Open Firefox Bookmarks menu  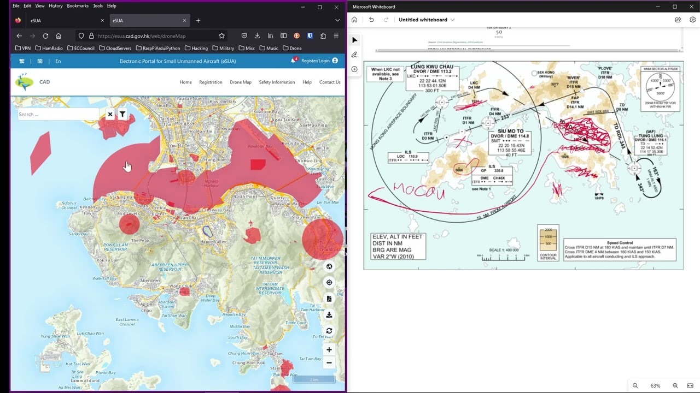78,5
